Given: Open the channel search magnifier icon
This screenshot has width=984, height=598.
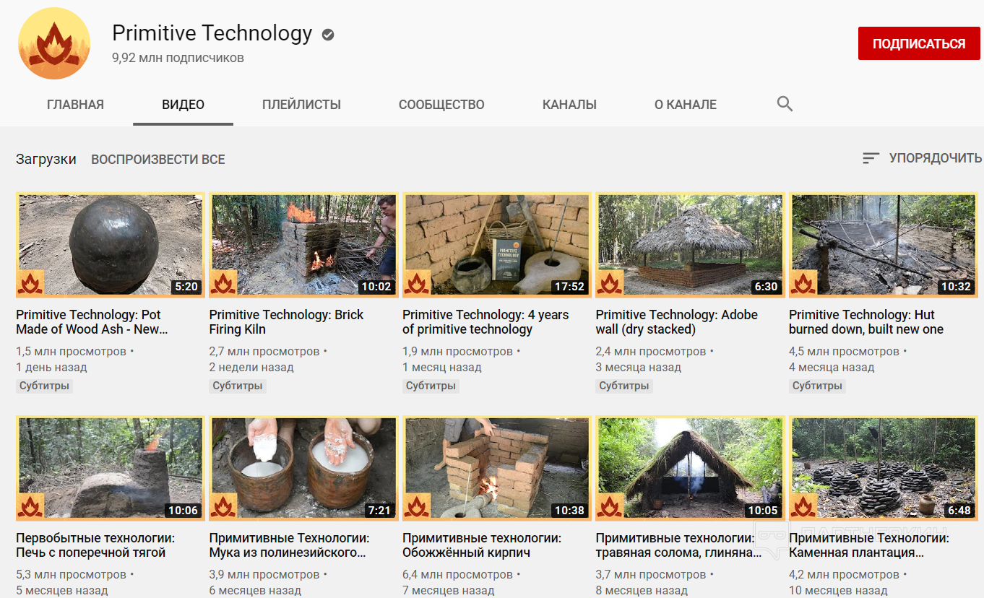Looking at the screenshot, I should tap(785, 104).
